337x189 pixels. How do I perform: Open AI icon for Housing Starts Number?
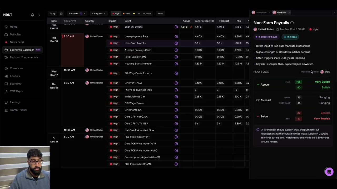pyautogui.click(x=176, y=64)
